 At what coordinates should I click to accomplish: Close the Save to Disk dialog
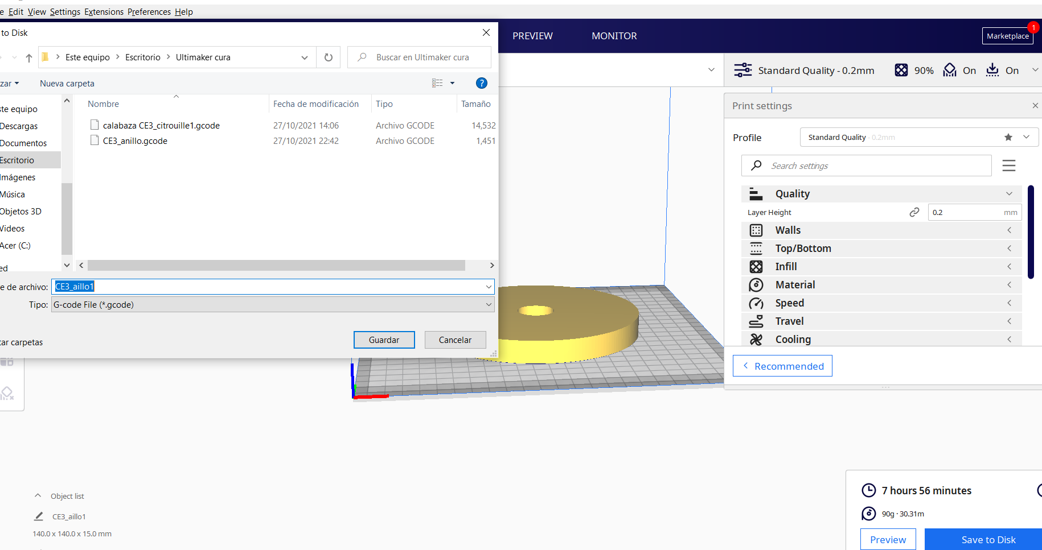point(486,32)
